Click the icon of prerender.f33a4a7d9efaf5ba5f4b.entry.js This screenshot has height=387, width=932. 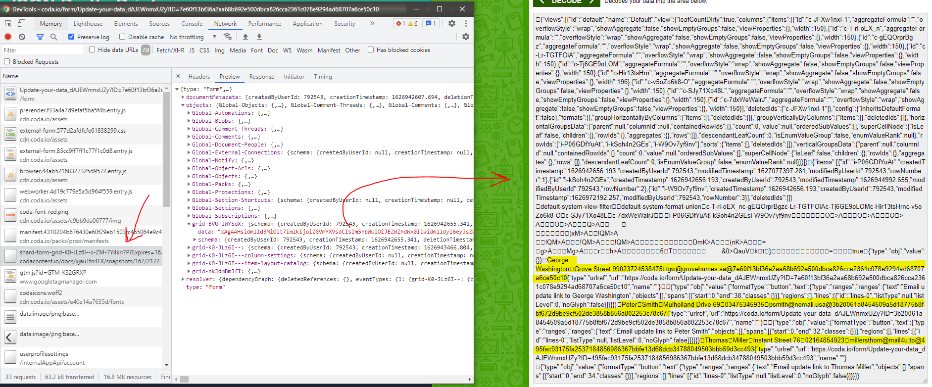click(x=10, y=114)
